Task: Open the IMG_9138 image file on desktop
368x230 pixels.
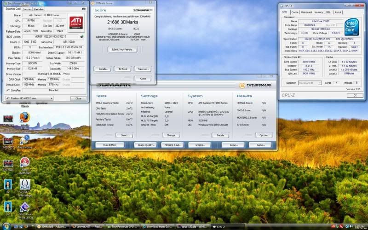Action: pyautogui.click(x=8, y=165)
